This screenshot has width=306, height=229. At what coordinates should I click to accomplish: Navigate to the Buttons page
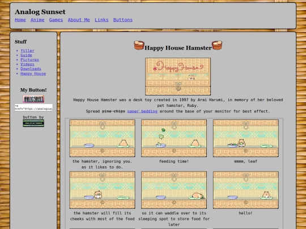(123, 20)
